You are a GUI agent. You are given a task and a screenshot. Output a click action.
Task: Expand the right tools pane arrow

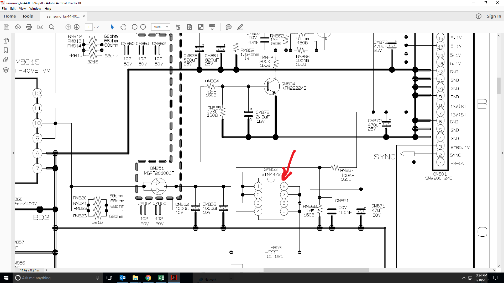click(x=502, y=153)
